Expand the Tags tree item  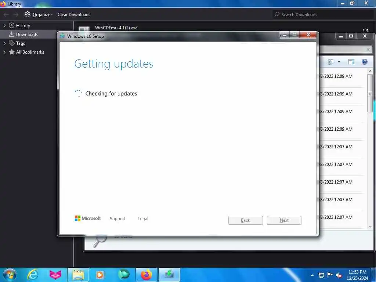[x=4, y=43]
